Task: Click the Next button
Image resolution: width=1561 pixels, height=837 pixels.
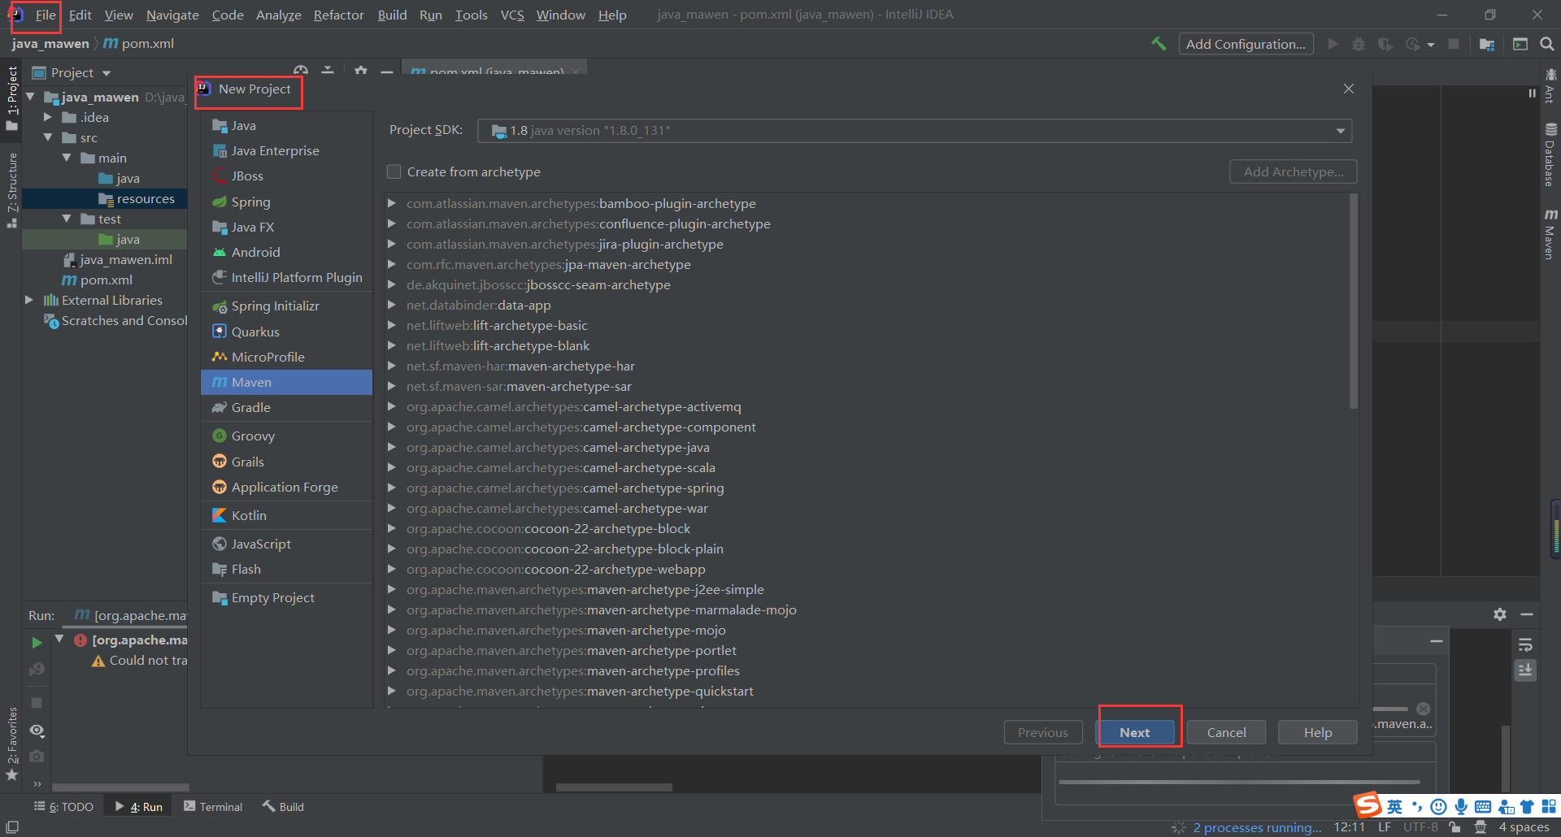Action: click(x=1135, y=732)
